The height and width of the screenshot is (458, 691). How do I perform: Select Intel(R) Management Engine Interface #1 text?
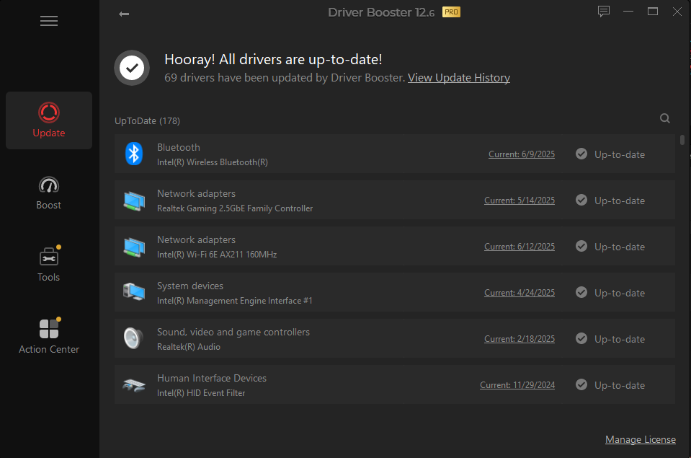point(234,301)
